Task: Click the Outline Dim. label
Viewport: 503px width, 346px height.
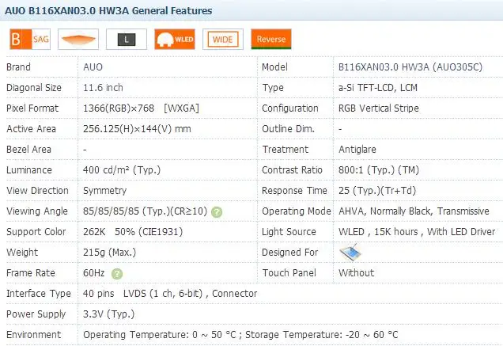Action: pyautogui.click(x=288, y=129)
